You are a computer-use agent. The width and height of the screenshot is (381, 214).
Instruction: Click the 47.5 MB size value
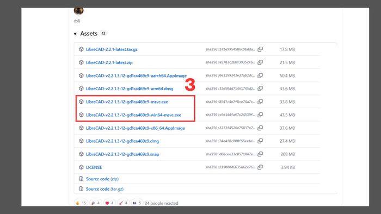[287, 115]
